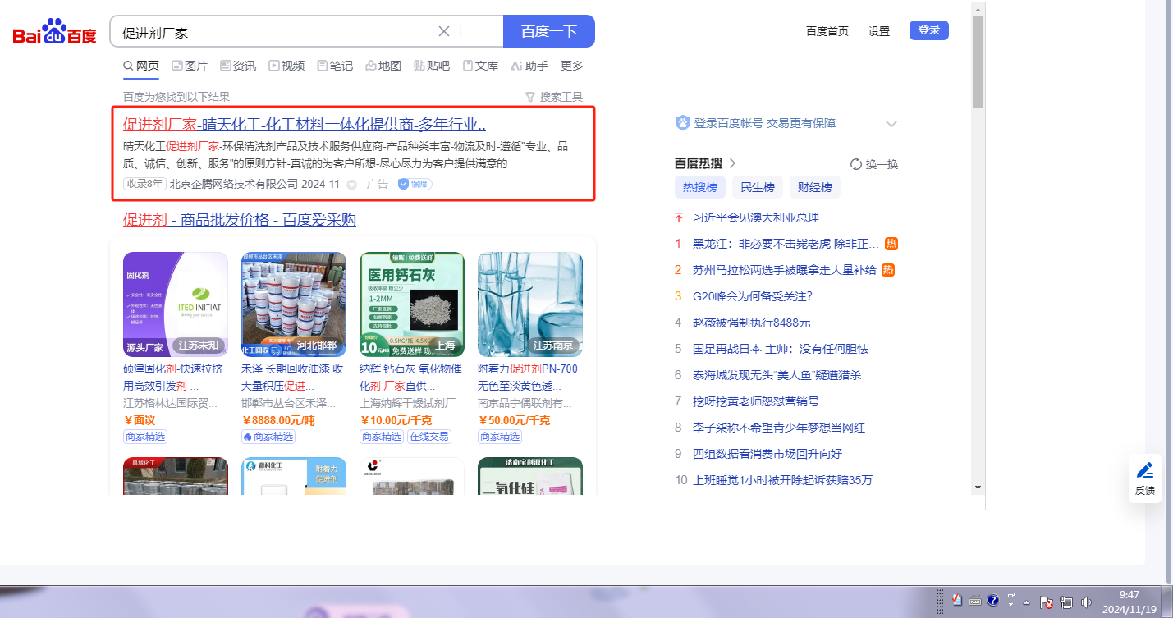
Task: Click the page vertical scrollbar thumb
Action: 978,62
